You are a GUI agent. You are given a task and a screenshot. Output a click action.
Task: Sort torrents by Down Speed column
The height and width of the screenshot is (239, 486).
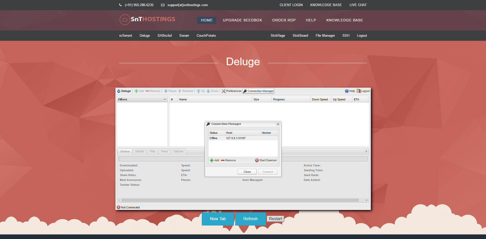(321, 99)
